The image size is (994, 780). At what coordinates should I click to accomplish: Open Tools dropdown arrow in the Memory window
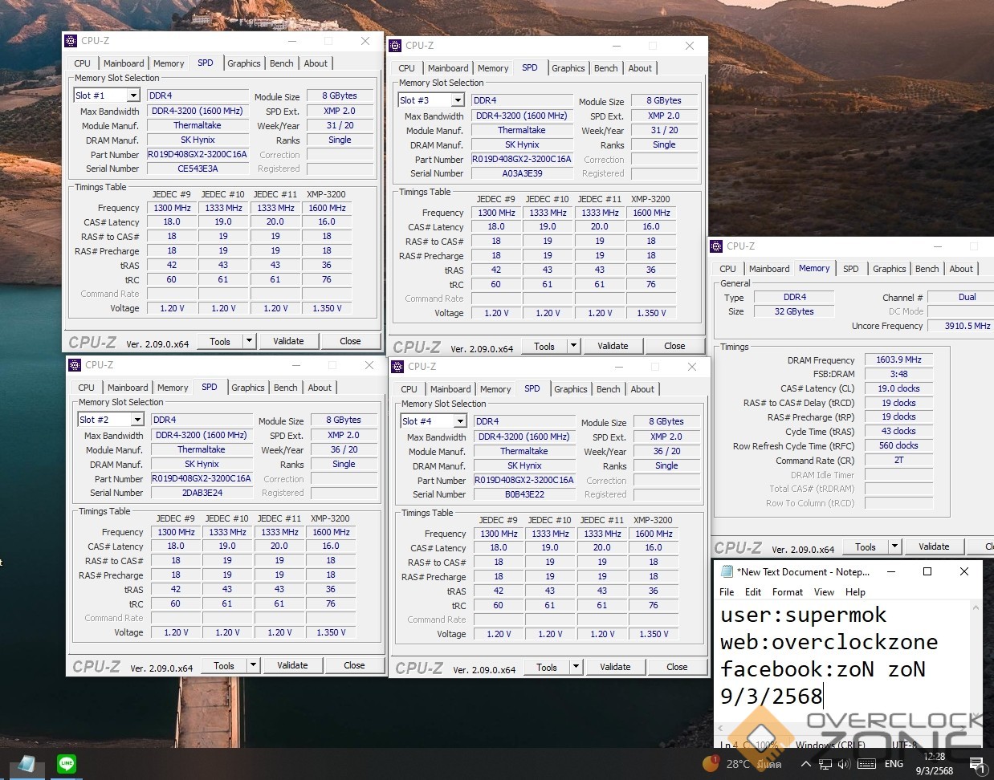(x=894, y=546)
